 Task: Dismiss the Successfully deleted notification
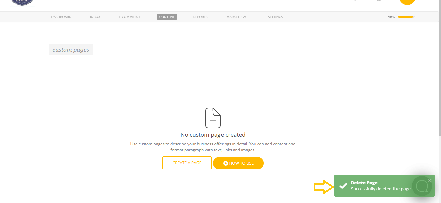click(430, 180)
